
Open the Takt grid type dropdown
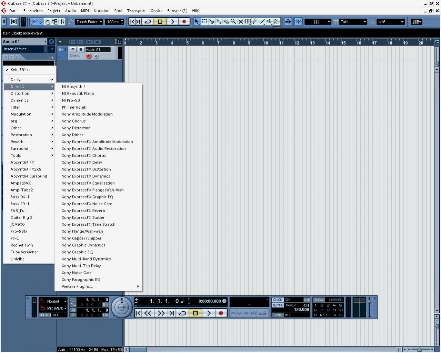click(353, 22)
